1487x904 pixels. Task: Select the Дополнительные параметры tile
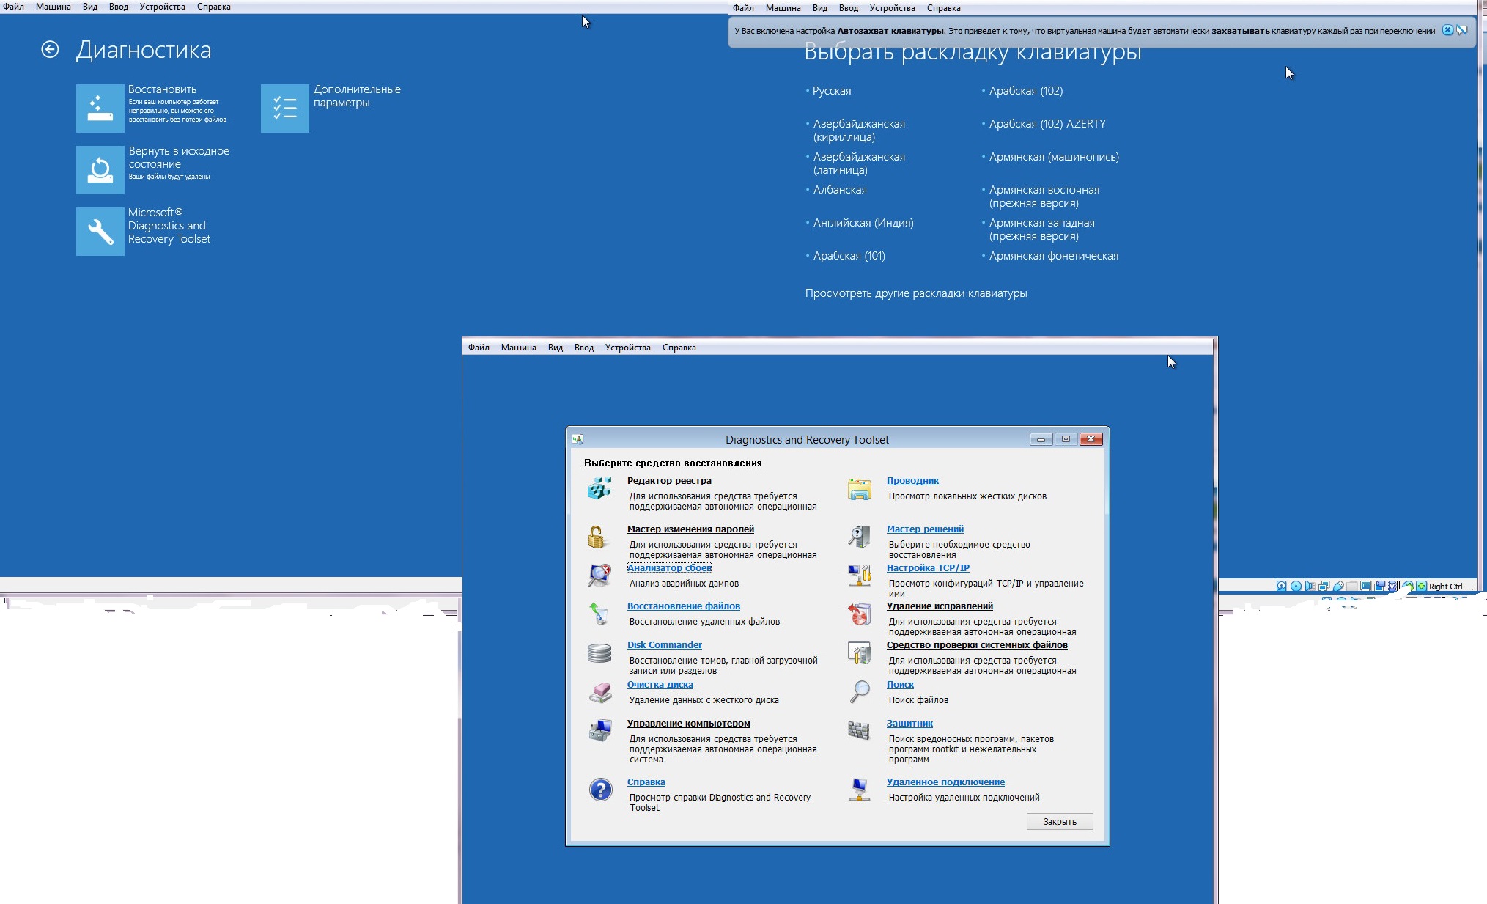(x=285, y=109)
